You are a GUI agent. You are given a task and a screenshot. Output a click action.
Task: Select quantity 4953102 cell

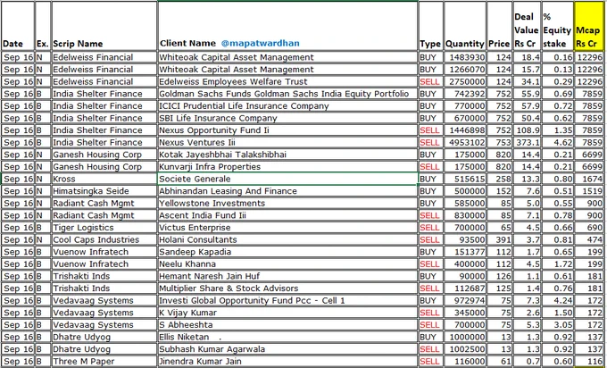(465, 143)
